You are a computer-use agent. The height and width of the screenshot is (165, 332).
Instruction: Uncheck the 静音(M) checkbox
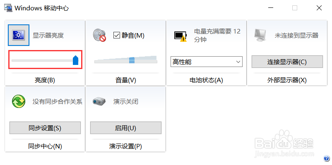(x=117, y=35)
